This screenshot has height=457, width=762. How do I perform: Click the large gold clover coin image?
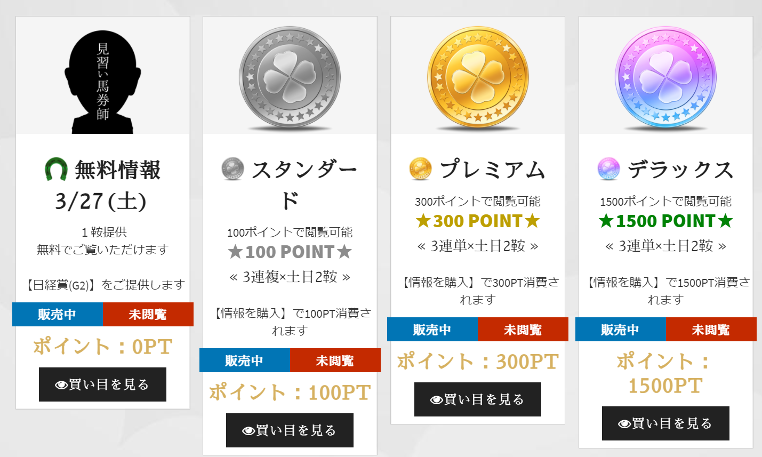pos(478,78)
